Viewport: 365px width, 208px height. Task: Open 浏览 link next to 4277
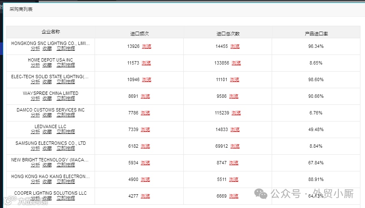pos(145,196)
